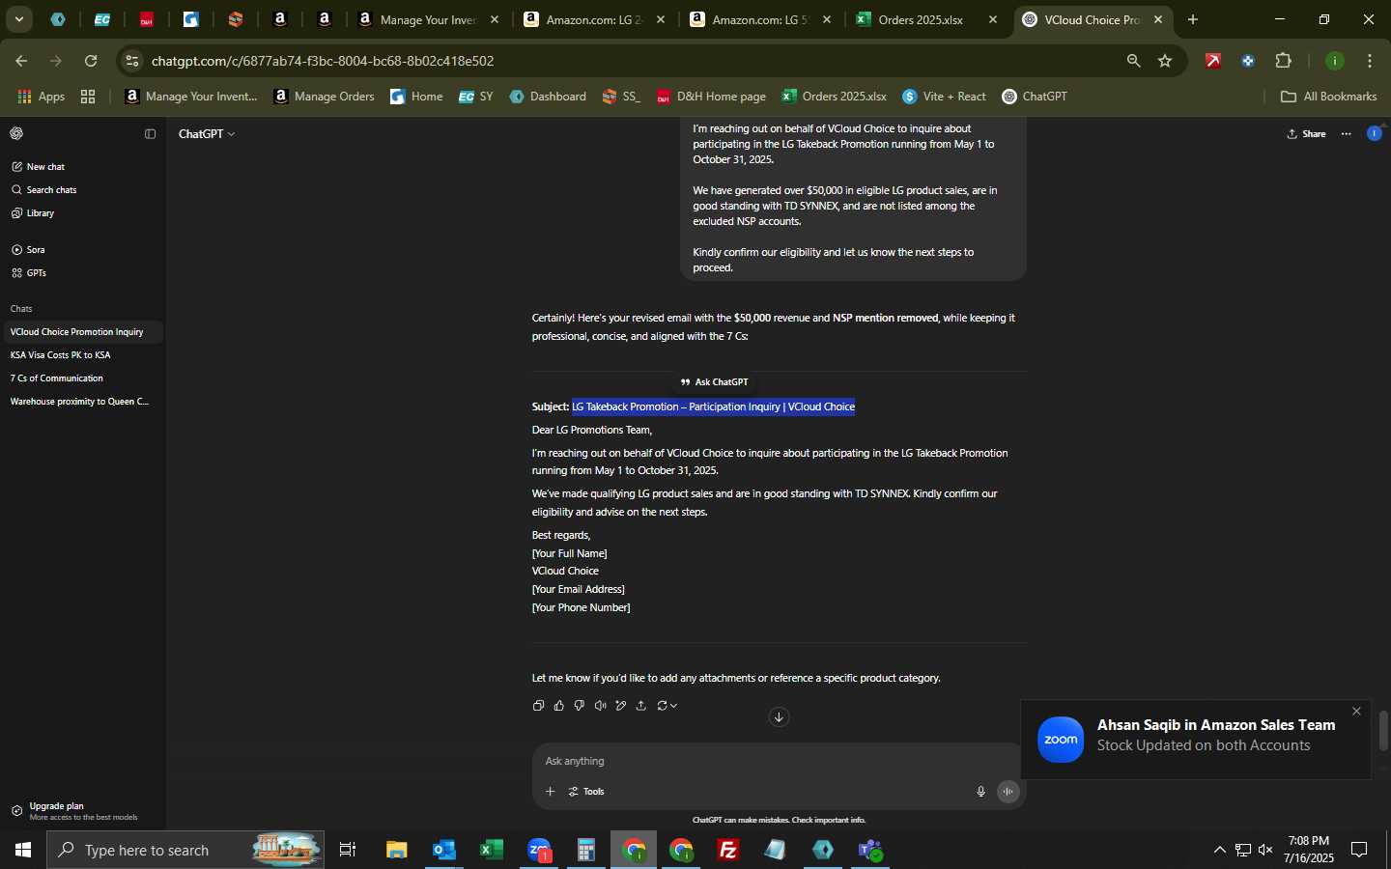Image resolution: width=1391 pixels, height=869 pixels.
Task: Go back to the previous page
Action: pyautogui.click(x=21, y=61)
